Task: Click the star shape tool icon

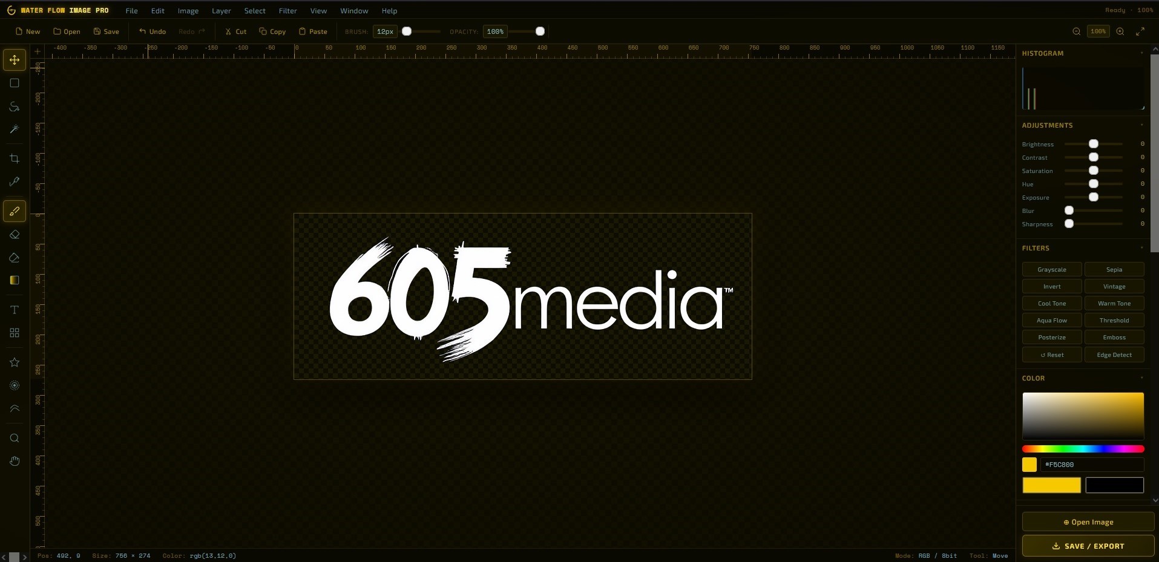Action: click(x=15, y=362)
